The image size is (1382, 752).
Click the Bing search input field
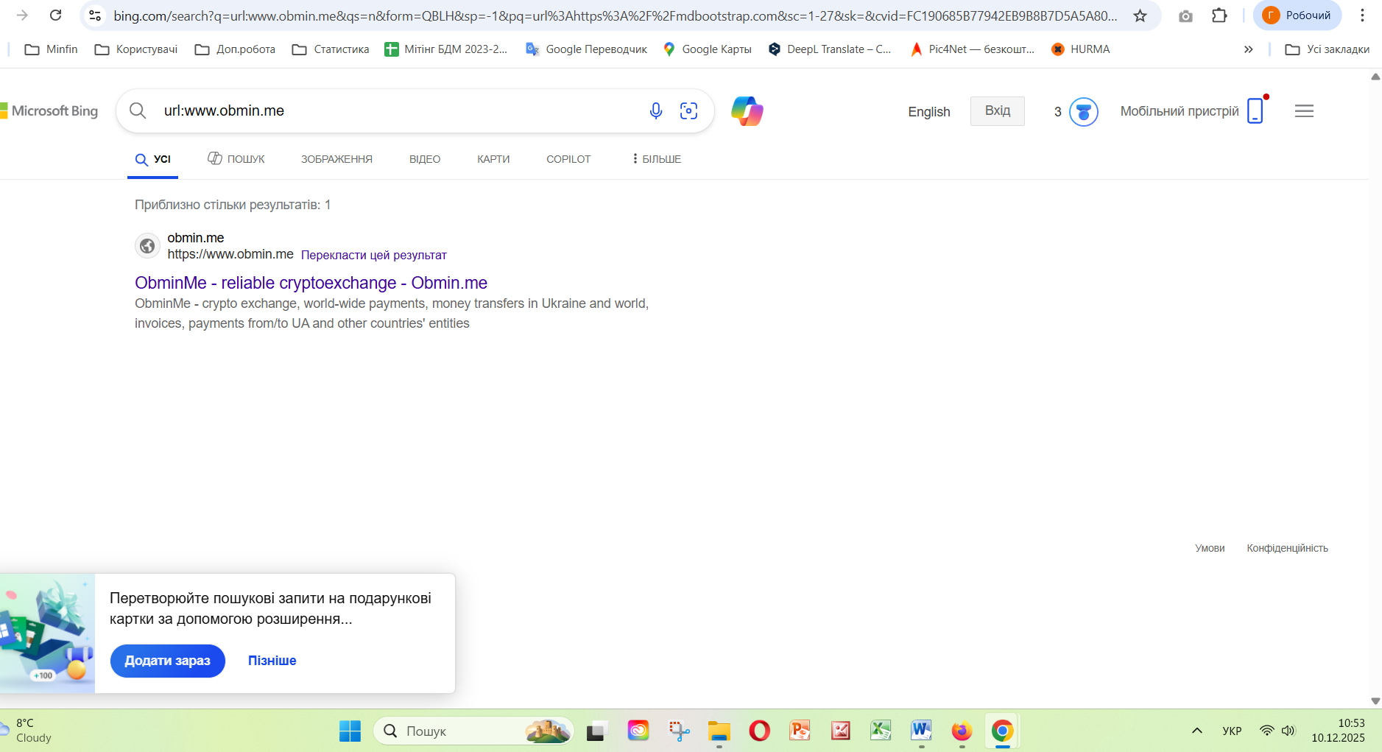tap(398, 110)
